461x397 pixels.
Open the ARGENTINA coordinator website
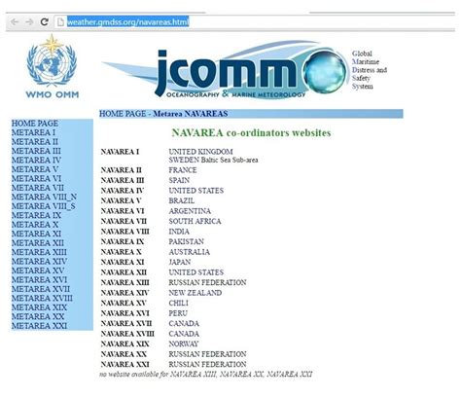click(190, 211)
